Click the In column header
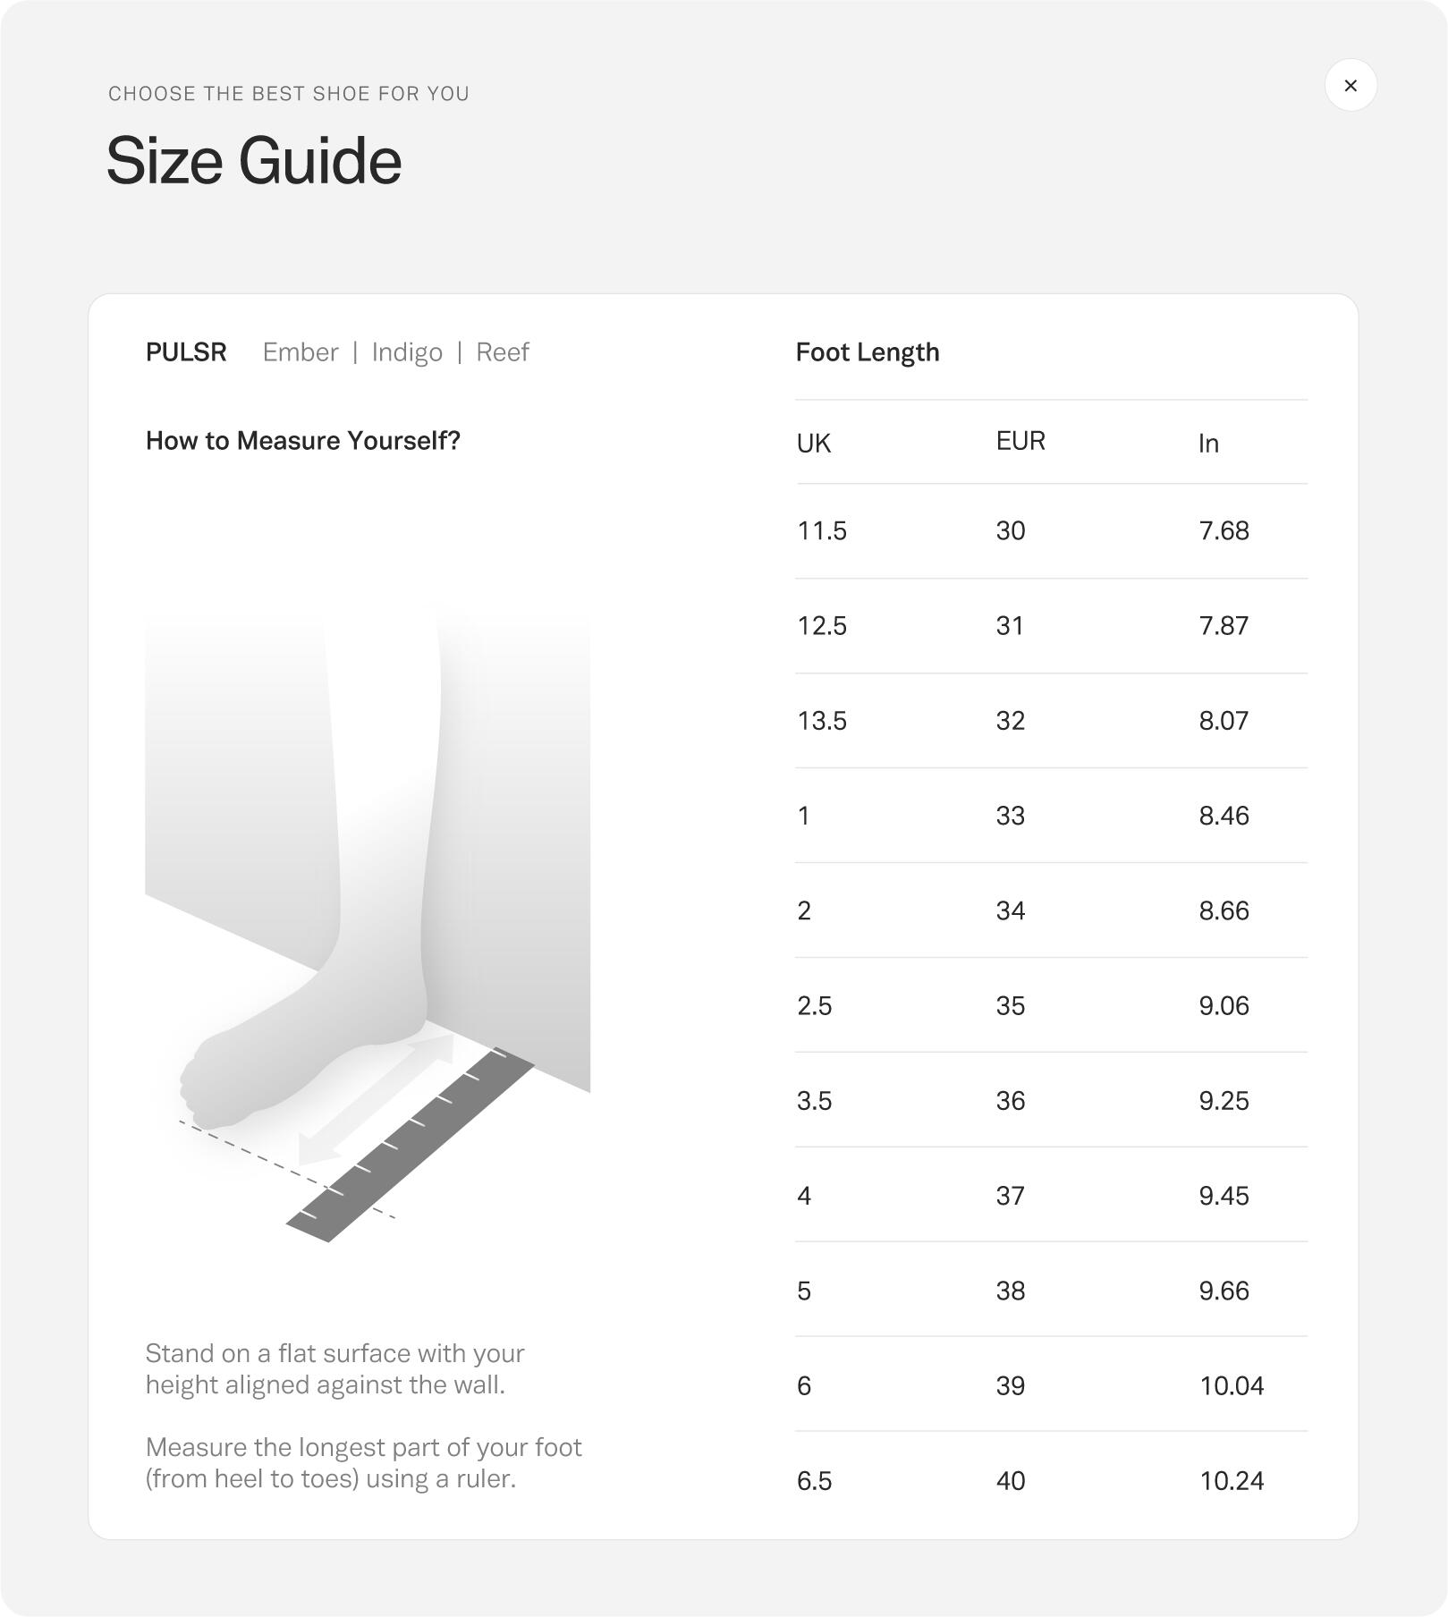Viewport: 1448px width, 1617px height. click(1208, 444)
